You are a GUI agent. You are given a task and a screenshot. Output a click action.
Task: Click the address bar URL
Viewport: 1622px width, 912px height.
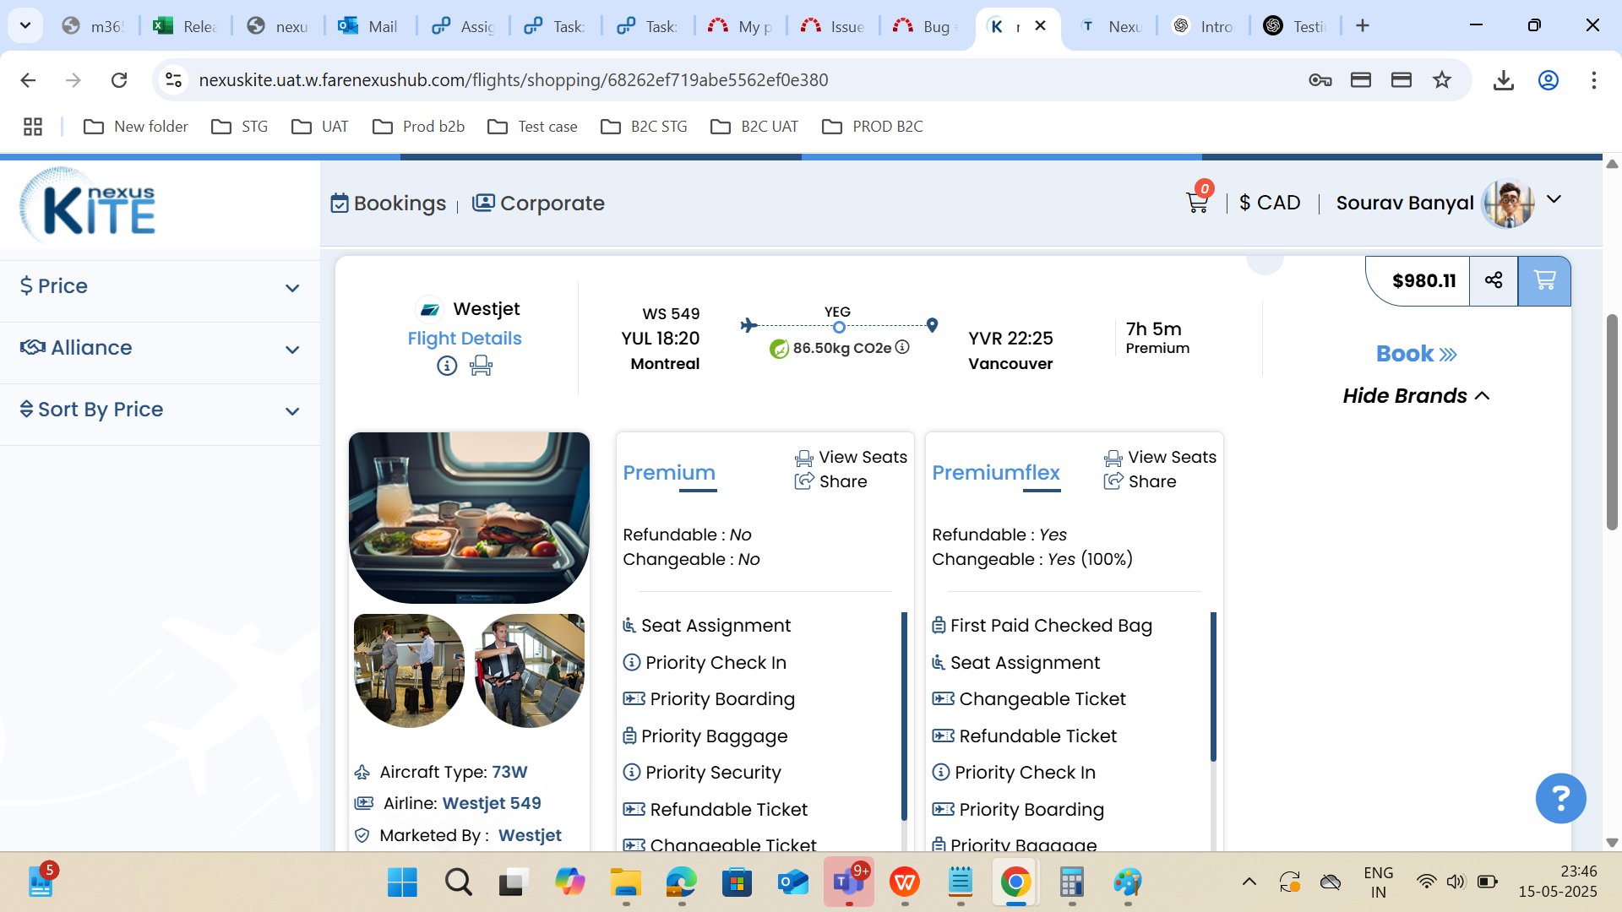click(x=514, y=80)
